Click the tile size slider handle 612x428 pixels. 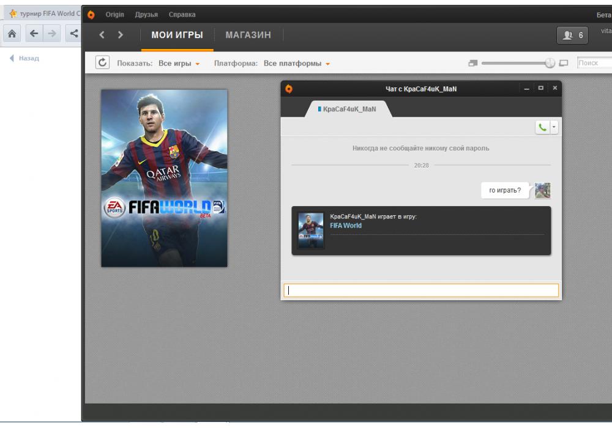pos(550,63)
